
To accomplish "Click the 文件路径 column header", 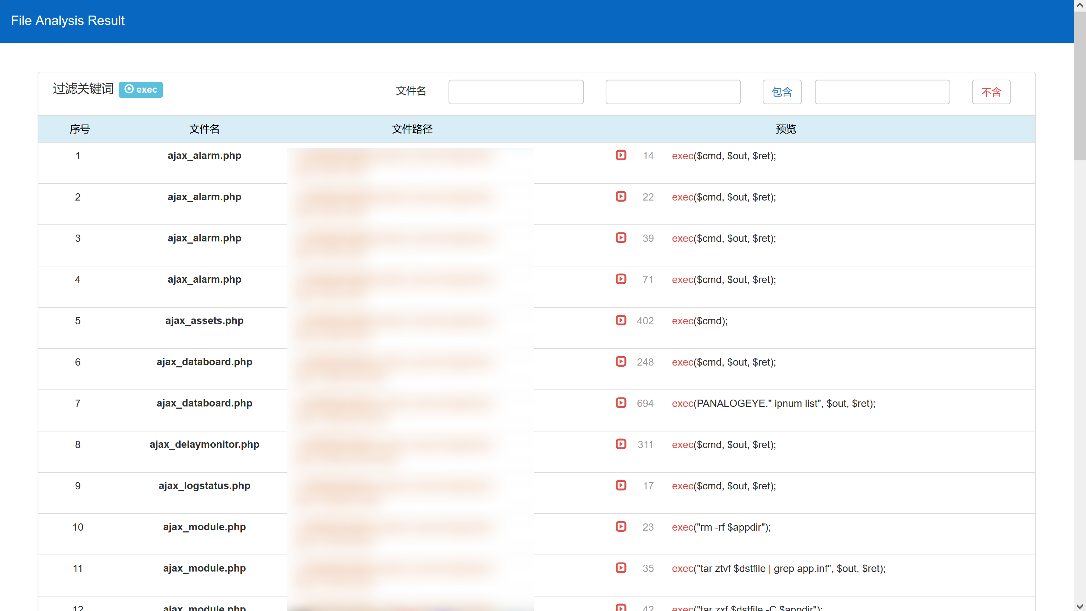I will (412, 129).
